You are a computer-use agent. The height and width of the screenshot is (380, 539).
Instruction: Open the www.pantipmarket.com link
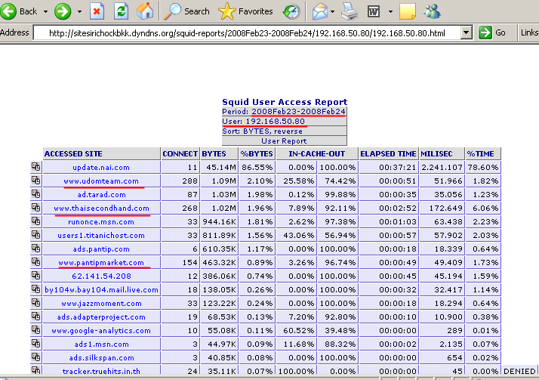coord(101,263)
